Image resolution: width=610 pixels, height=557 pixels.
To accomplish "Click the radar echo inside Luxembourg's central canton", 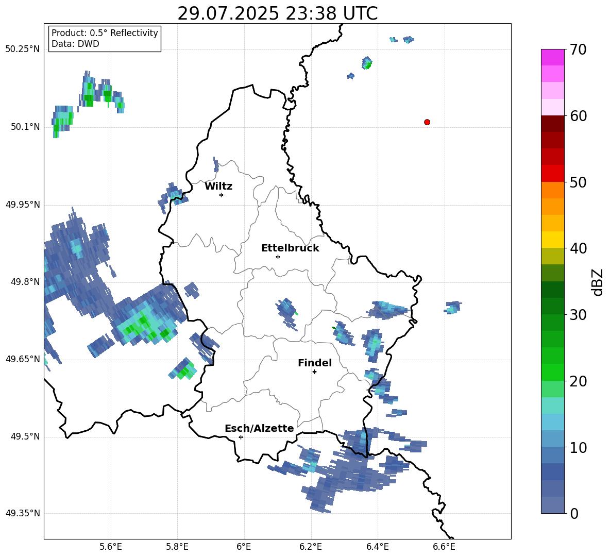I will (x=287, y=313).
